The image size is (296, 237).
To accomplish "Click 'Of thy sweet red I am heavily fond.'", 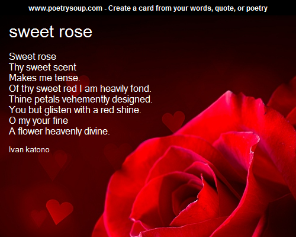I will tap(80, 88).
